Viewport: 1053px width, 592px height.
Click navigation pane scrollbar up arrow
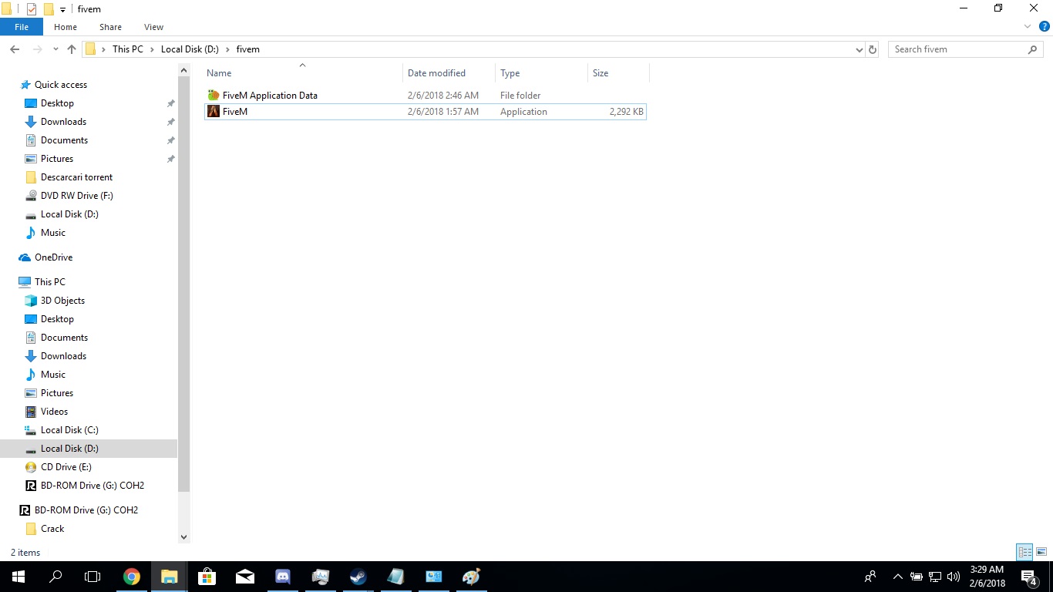point(183,71)
